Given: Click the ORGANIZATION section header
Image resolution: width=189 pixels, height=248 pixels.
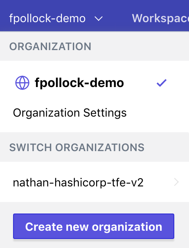Looking at the screenshot, I should 50,46.
